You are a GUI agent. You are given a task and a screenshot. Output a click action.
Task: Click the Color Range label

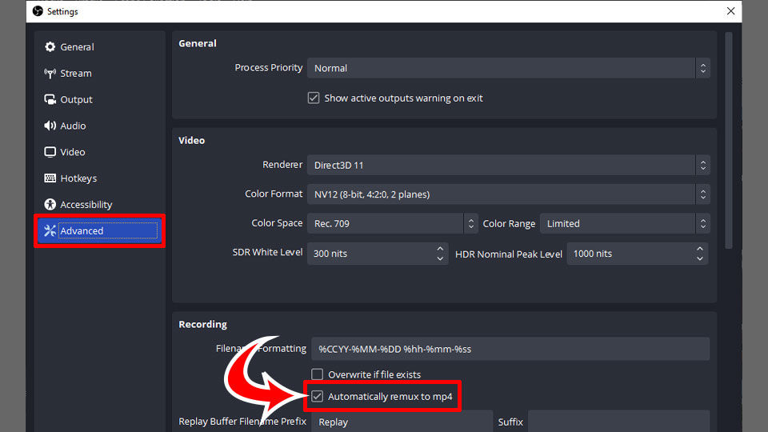tap(509, 224)
